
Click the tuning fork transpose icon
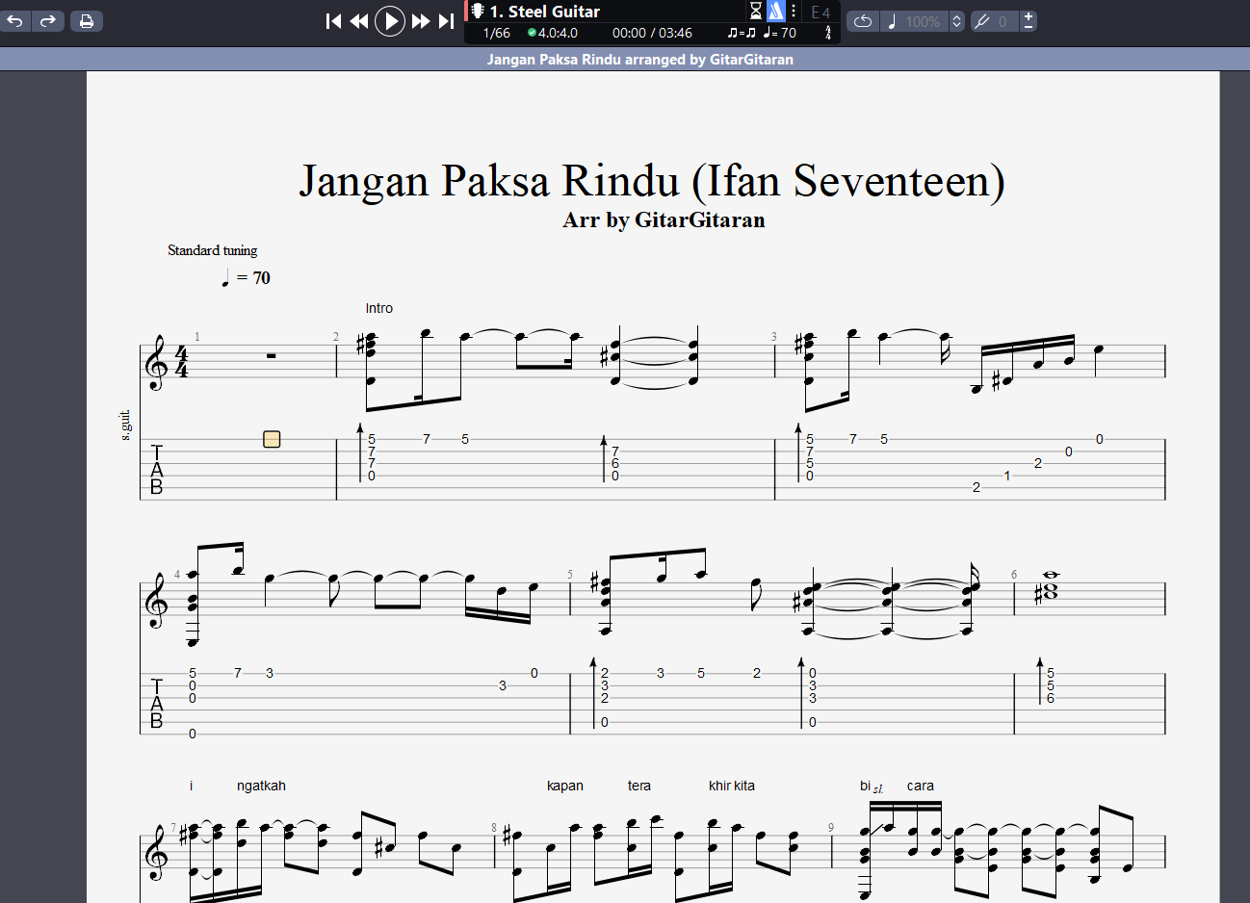pyautogui.click(x=982, y=21)
